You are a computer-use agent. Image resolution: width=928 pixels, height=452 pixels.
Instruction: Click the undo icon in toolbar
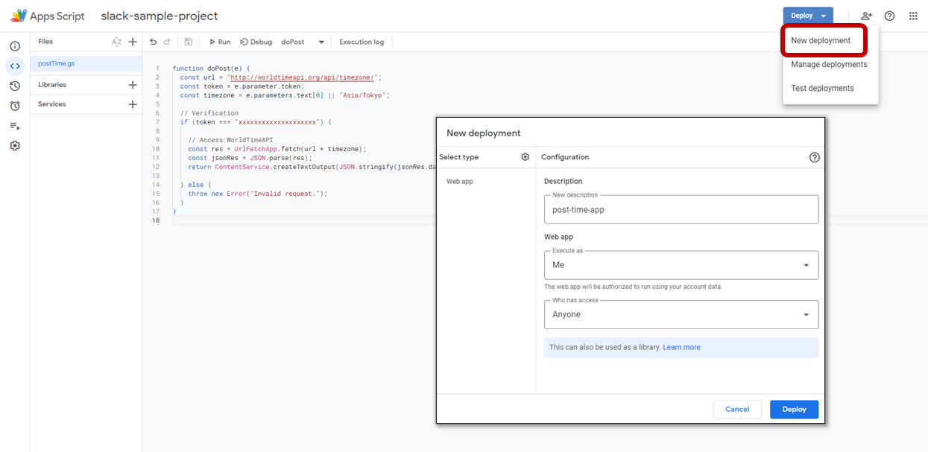(x=154, y=42)
